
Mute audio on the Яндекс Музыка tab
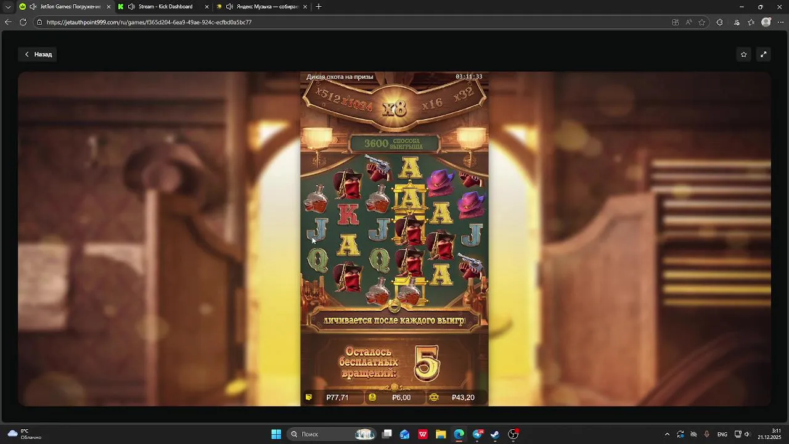[229, 7]
